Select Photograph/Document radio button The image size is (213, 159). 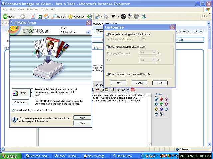[109, 39]
